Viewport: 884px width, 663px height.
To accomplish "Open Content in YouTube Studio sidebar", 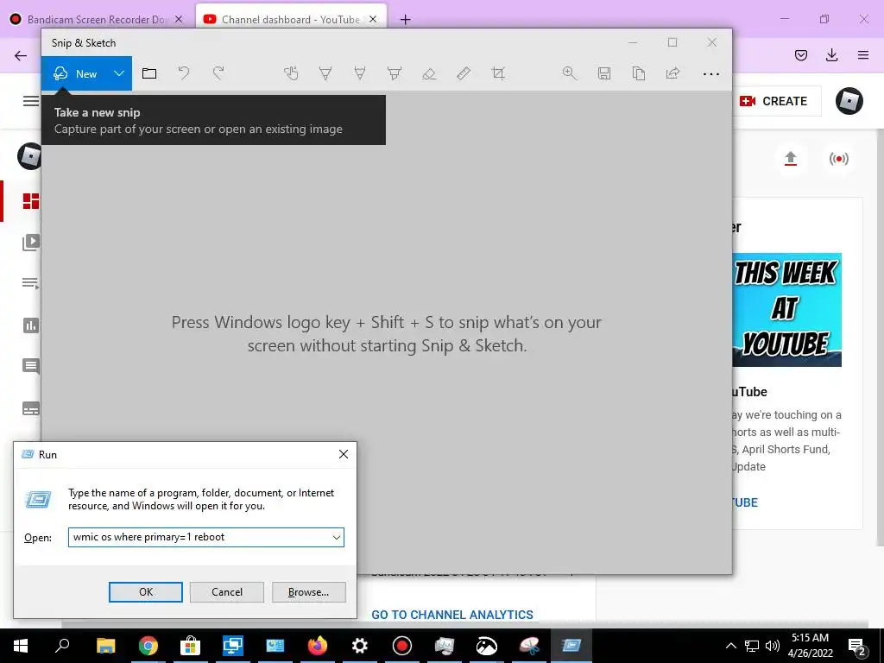I will (31, 243).
